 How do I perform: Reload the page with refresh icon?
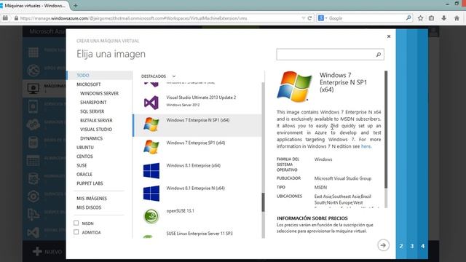(309, 18)
